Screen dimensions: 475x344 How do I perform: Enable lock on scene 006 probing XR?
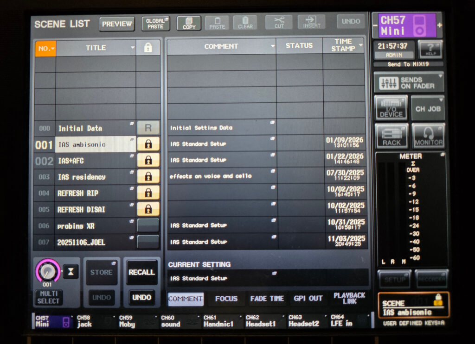click(x=148, y=225)
